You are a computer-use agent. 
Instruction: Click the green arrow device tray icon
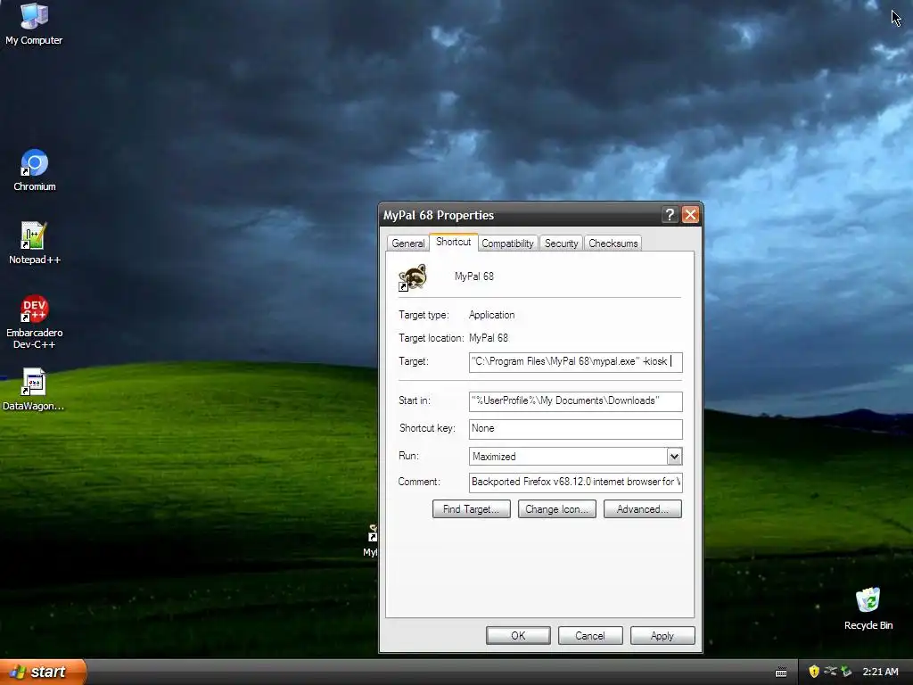coord(846,672)
